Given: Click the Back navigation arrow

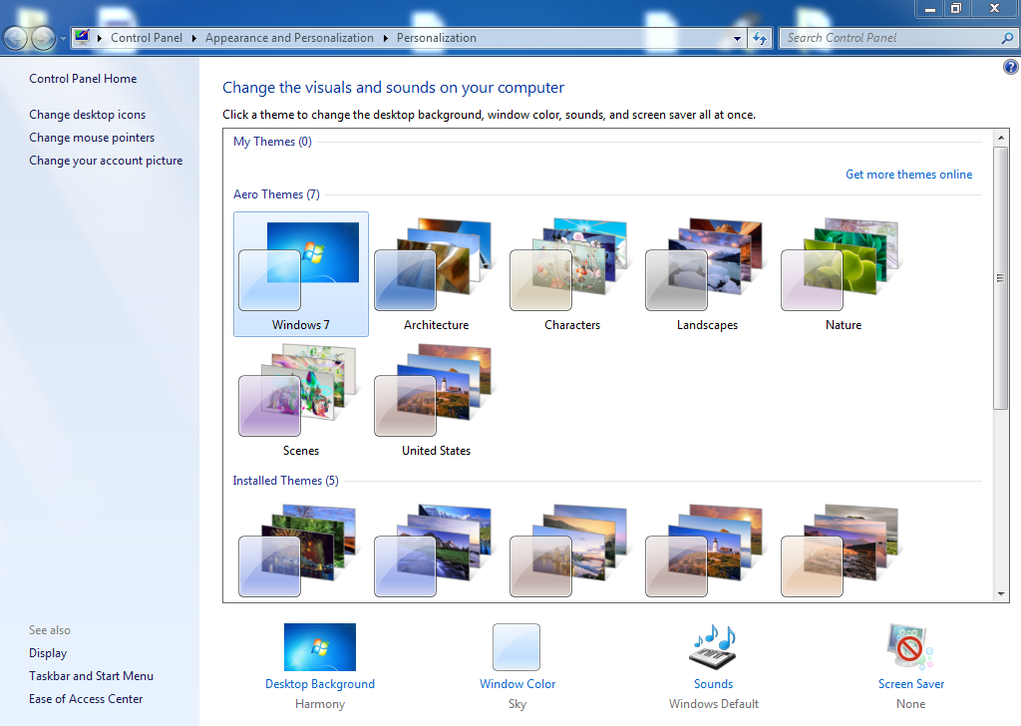Looking at the screenshot, I should (16, 39).
